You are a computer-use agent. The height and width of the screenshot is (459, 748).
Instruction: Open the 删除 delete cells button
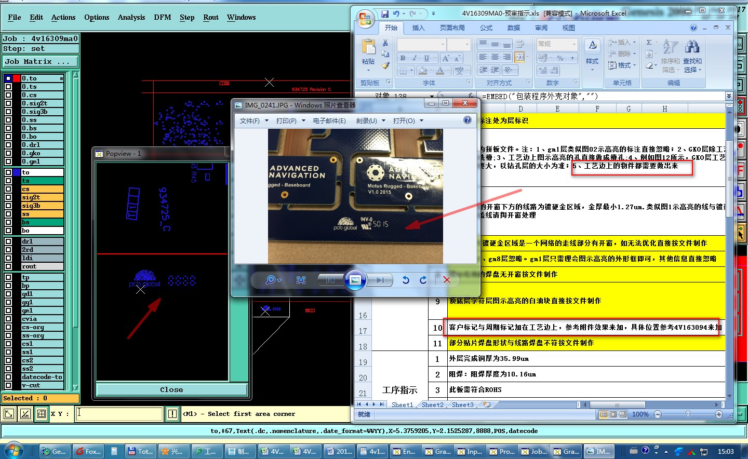tap(622, 54)
